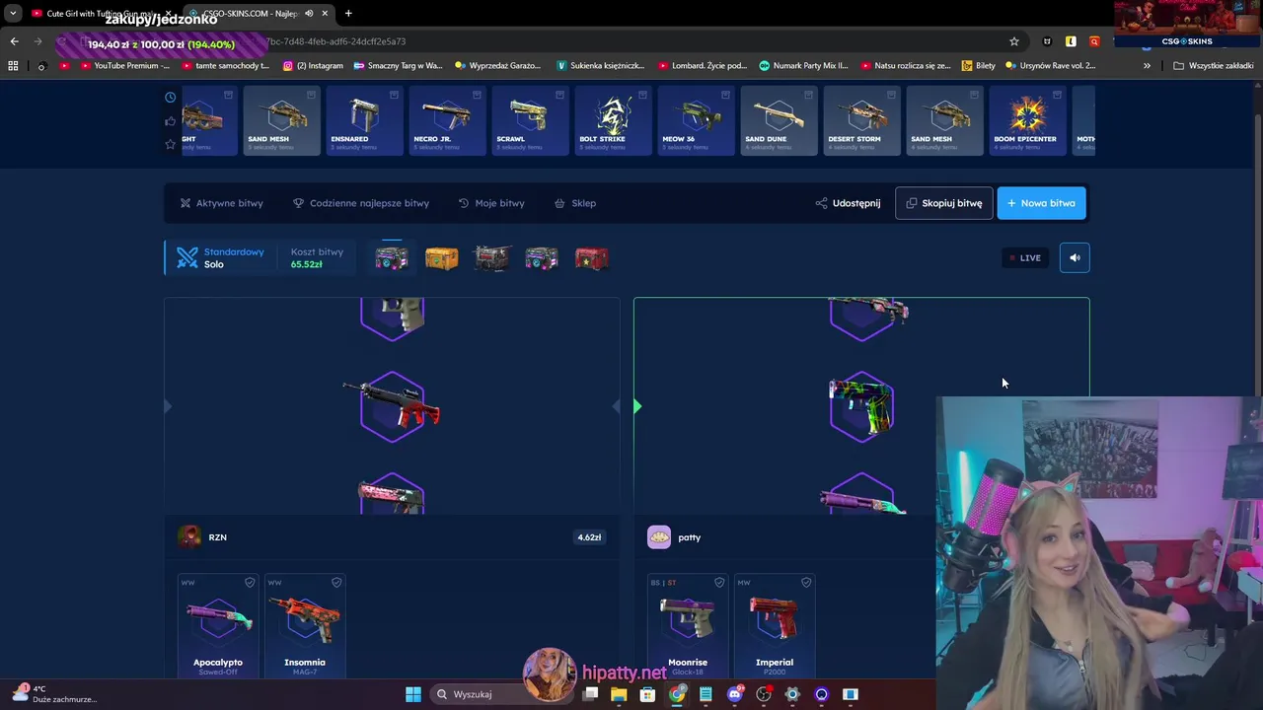The height and width of the screenshot is (710, 1263).
Task: Open the red case in battle
Action: click(591, 258)
